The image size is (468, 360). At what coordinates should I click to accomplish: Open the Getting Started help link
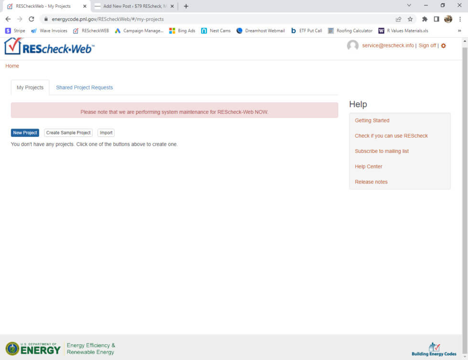[x=372, y=120]
